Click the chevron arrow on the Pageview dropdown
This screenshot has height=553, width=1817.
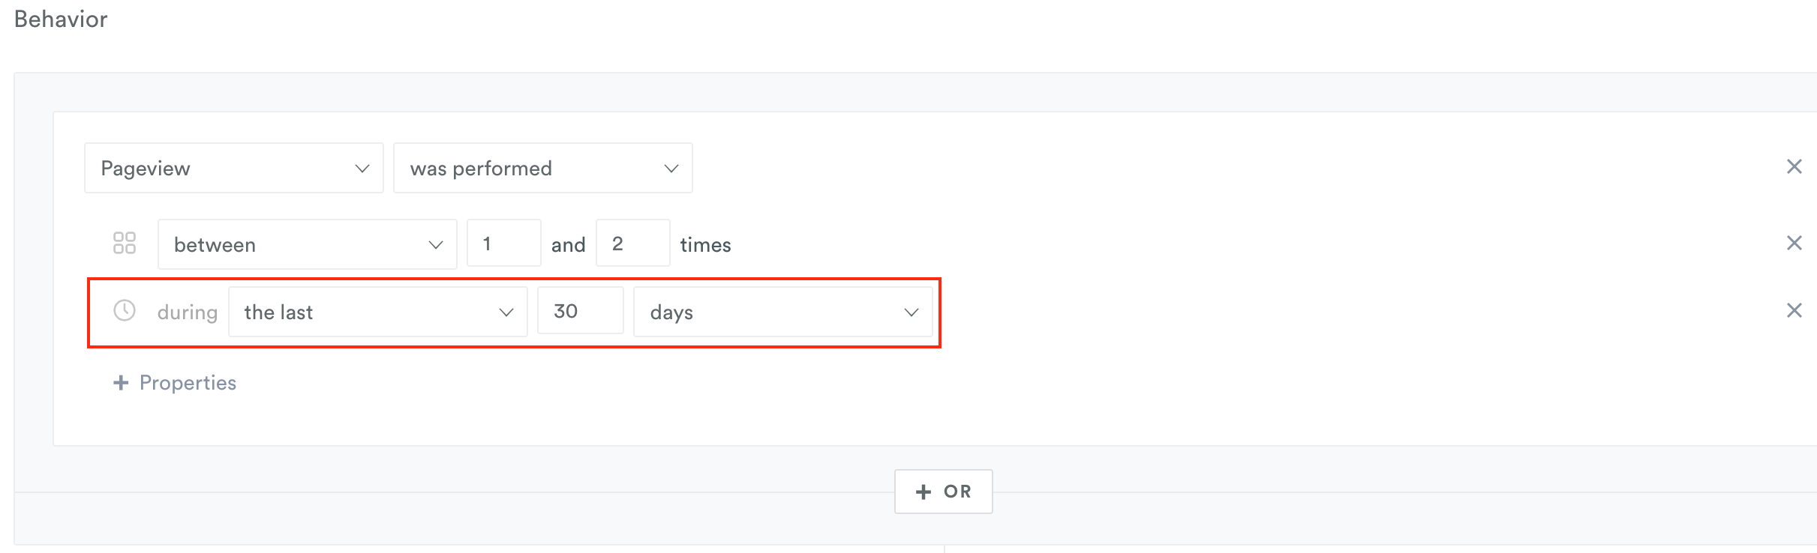(x=362, y=169)
